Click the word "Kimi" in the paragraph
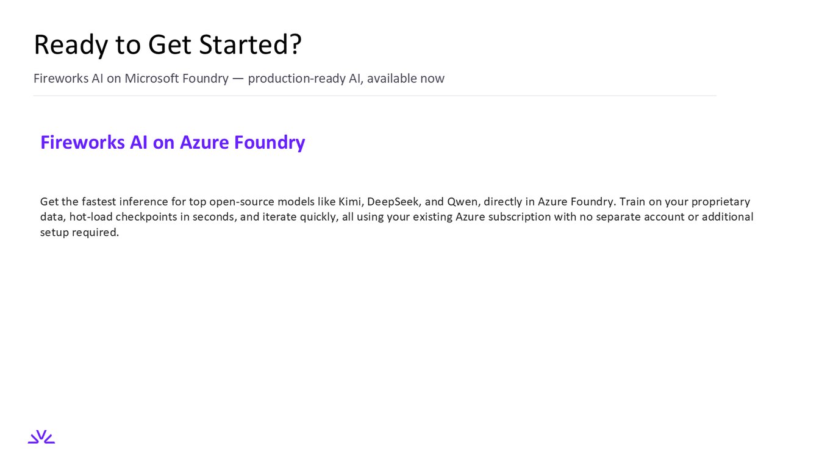The height and width of the screenshot is (468, 833). [350, 201]
